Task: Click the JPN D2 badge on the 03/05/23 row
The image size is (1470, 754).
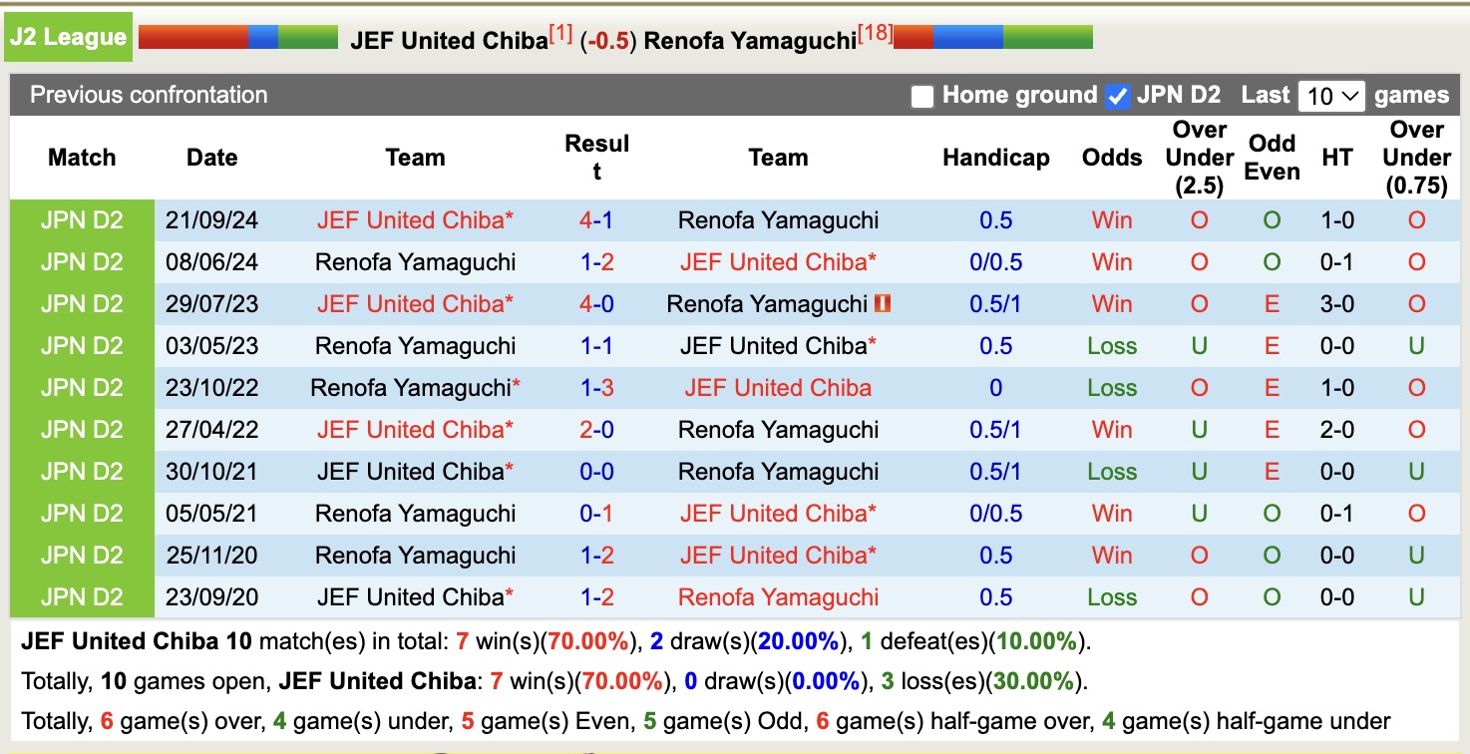Action: pos(81,345)
